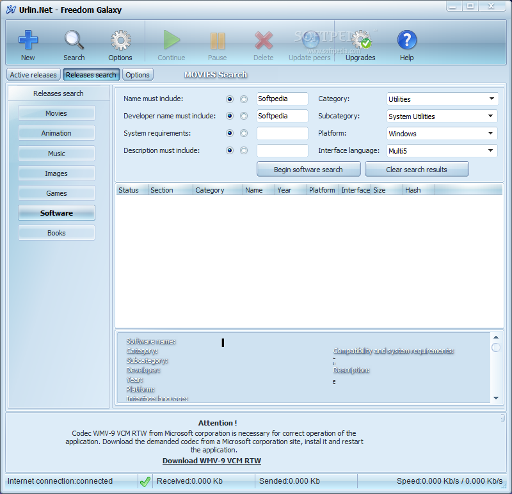Select second radio for Description must include
Screen dimensions: 512x494
point(244,150)
